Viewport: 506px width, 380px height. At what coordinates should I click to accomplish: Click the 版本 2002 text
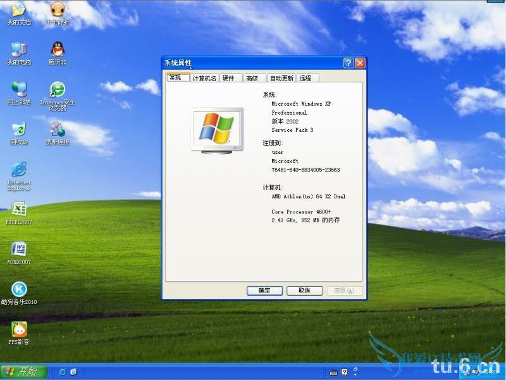tap(285, 121)
